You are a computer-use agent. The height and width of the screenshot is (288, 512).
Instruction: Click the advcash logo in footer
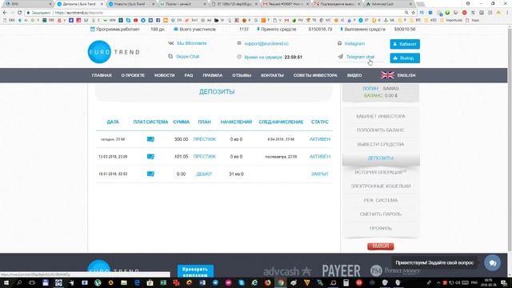pos(287,271)
